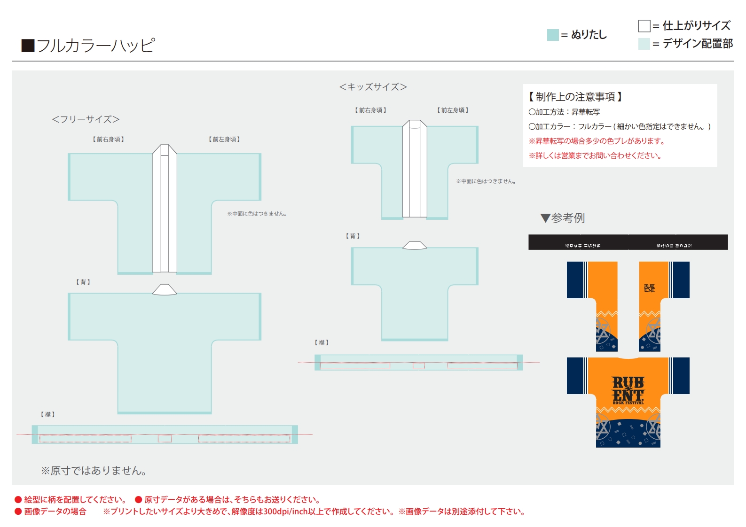
Task: Click the 仕上がりサイズ legend white box
Action: click(x=644, y=26)
